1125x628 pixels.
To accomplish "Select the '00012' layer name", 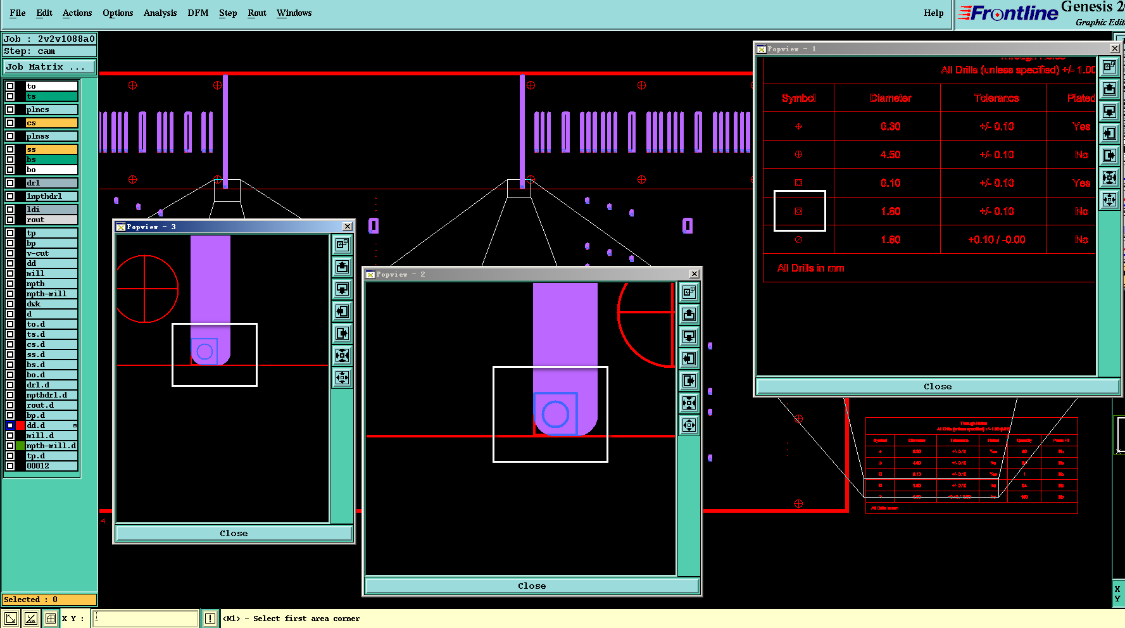I will [51, 466].
